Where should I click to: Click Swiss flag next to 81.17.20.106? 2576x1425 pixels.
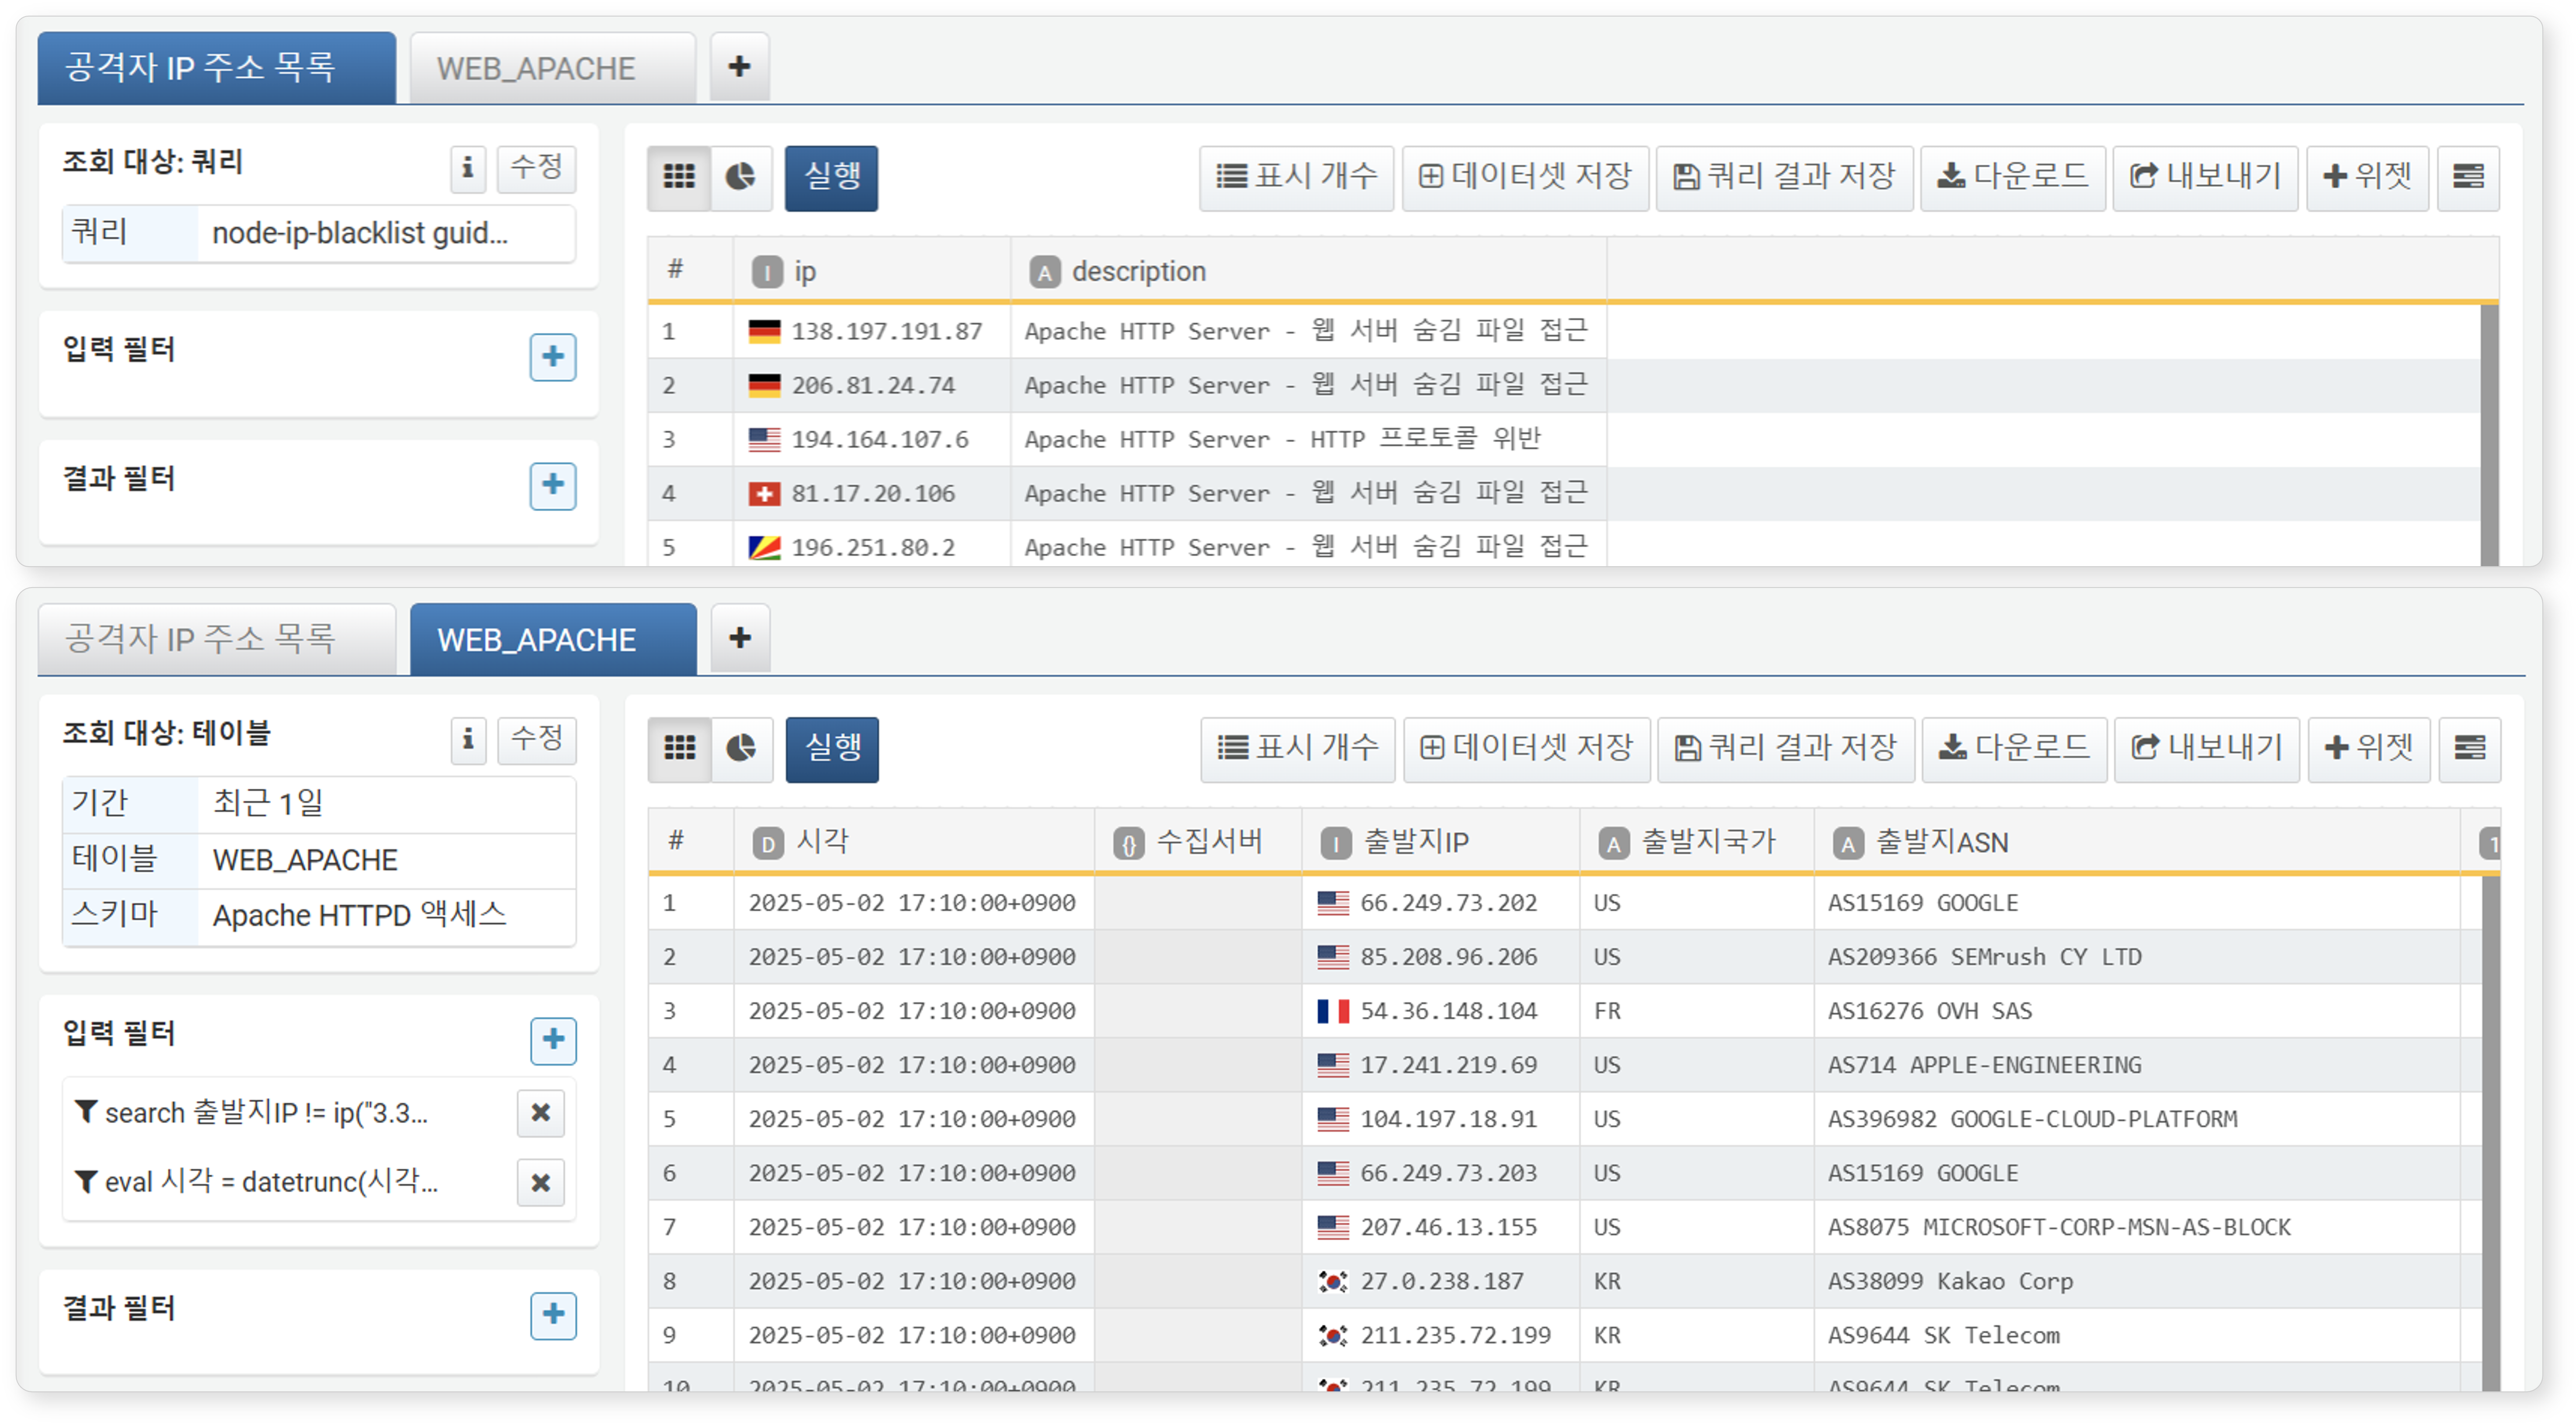point(765,494)
